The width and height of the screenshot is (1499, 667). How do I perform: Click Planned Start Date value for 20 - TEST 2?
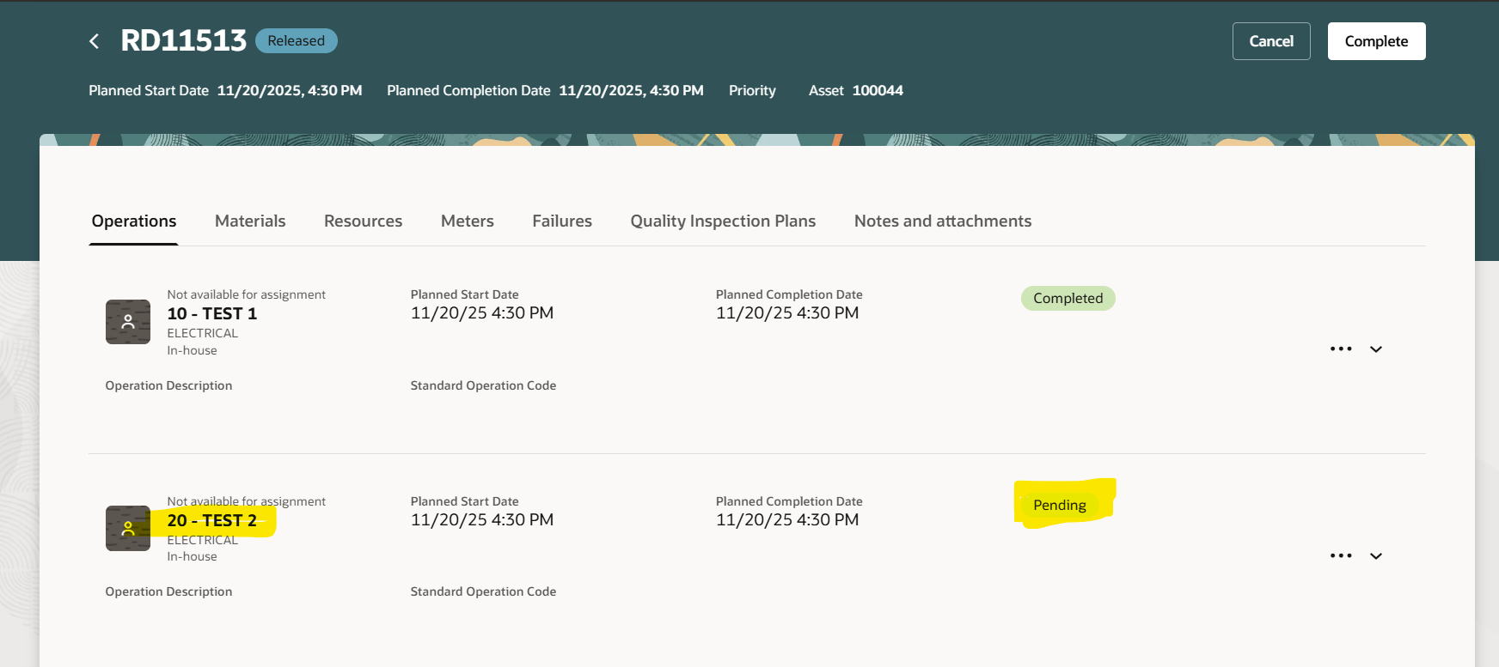coord(482,520)
